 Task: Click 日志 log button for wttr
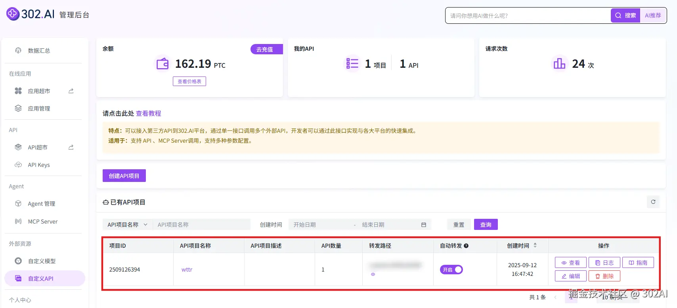click(x=604, y=262)
